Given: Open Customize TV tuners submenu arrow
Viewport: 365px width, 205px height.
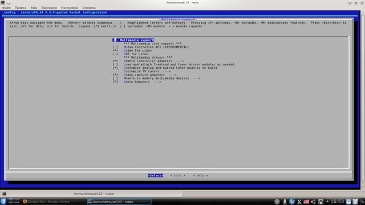Looking at the screenshot, I should (167, 71).
